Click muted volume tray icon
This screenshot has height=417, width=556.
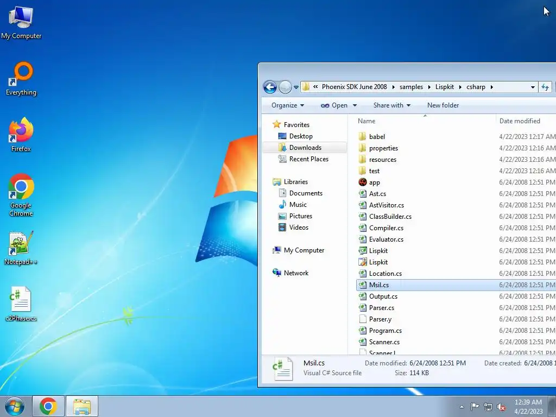[x=501, y=407]
